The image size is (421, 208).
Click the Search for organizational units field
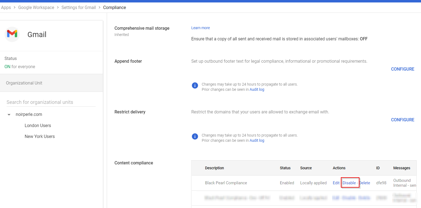coord(51,102)
